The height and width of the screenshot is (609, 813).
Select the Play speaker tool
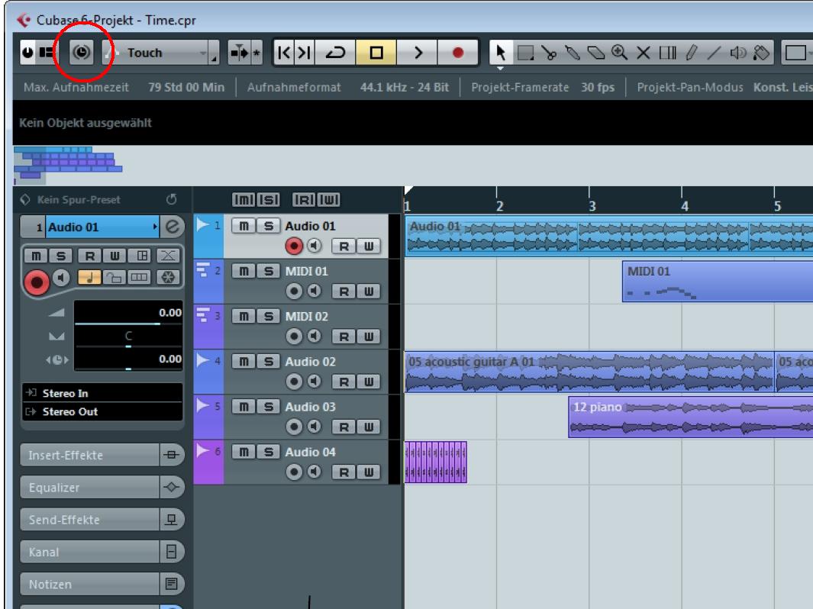[x=738, y=53]
